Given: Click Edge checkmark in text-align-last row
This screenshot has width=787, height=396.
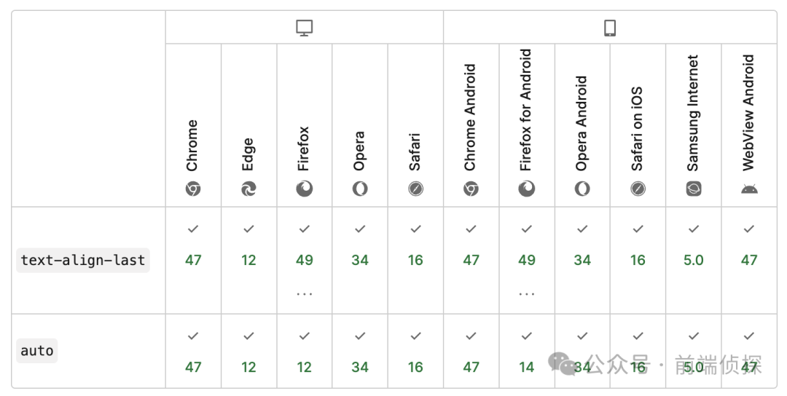Looking at the screenshot, I should tap(248, 229).
